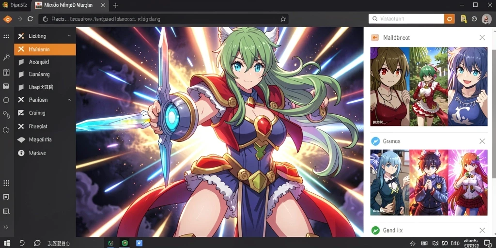Collapse the Licbiang section chevron
This screenshot has height=248, width=496.
69,36
